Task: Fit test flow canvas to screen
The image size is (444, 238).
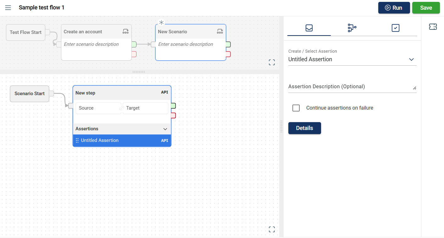Action: pyautogui.click(x=272, y=62)
